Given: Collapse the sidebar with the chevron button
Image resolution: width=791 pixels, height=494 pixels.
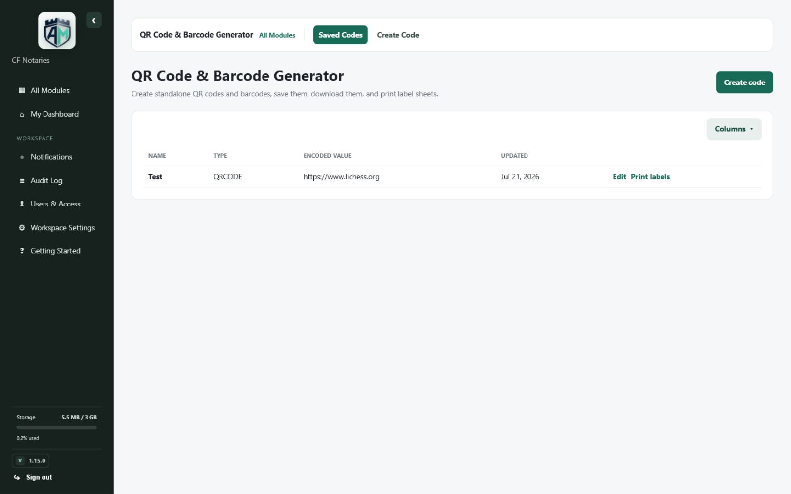Looking at the screenshot, I should tap(94, 20).
